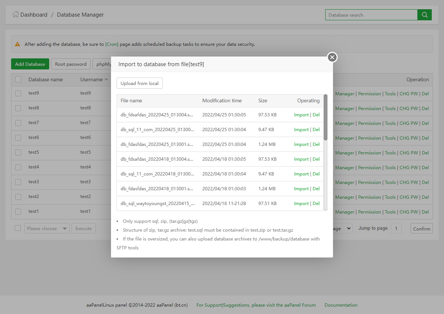Screen dimensions: 444x314
Task: Click the Dashboard home icon
Action: click(16, 15)
